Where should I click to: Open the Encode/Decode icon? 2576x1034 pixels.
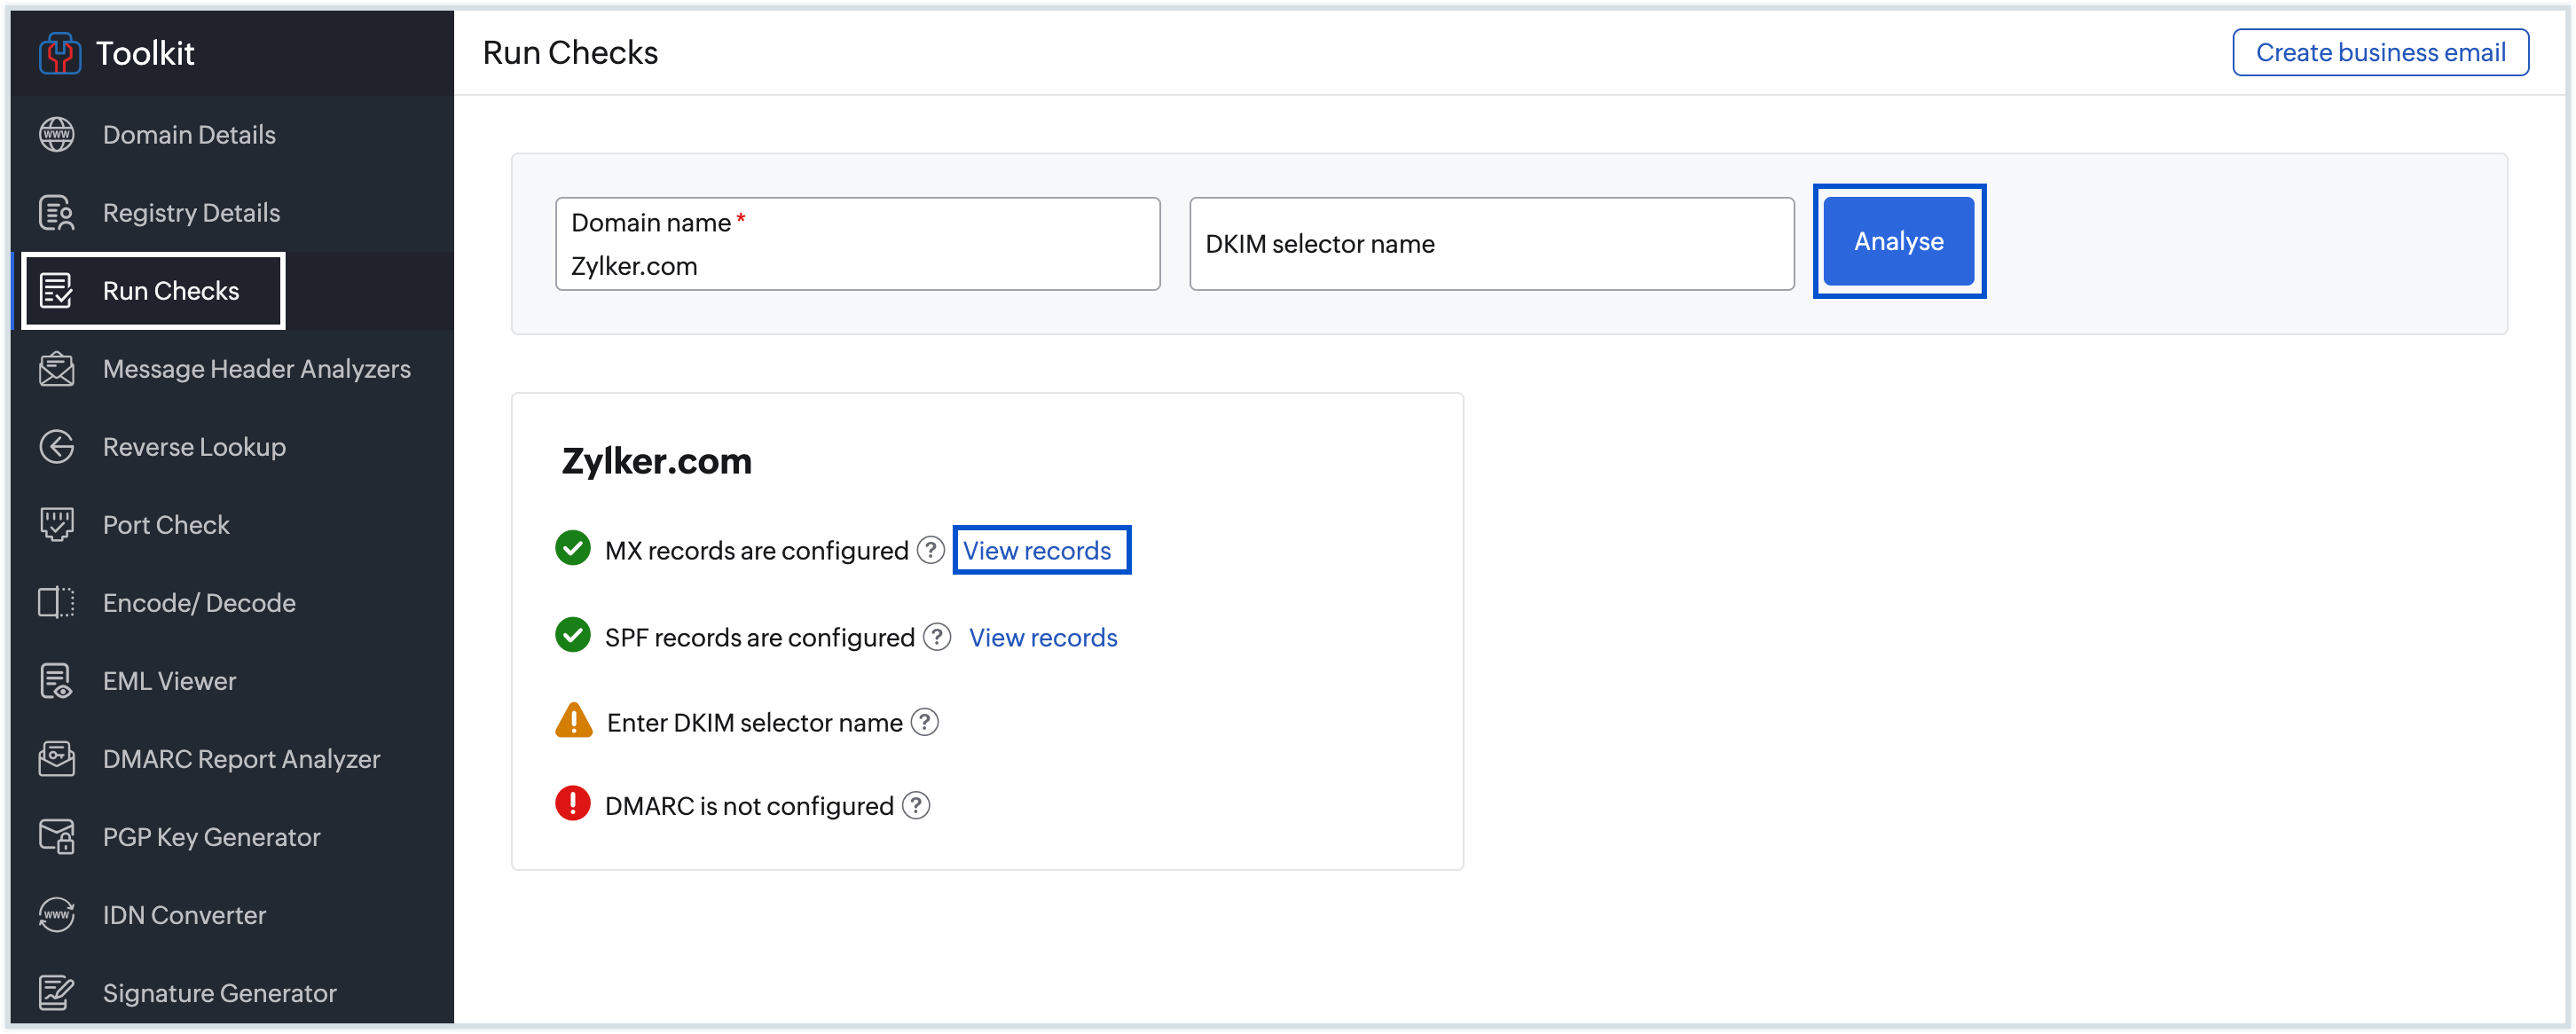pyautogui.click(x=57, y=603)
